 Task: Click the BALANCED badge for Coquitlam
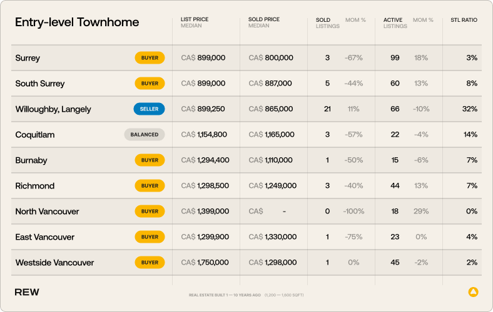(145, 135)
